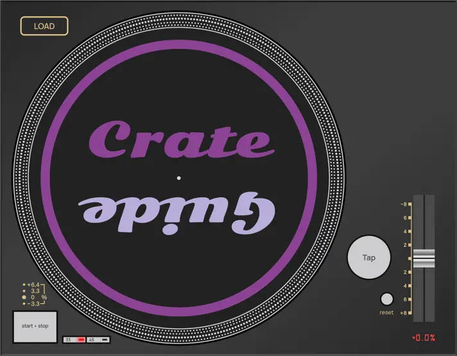Choose the 3.3 strobe dot
The height and width of the screenshot is (356, 457).
(x=24, y=291)
